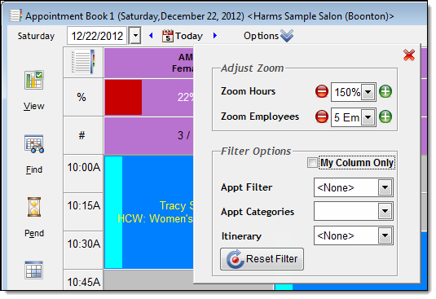
Task: Expand the Itinerary dropdown
Action: point(385,235)
